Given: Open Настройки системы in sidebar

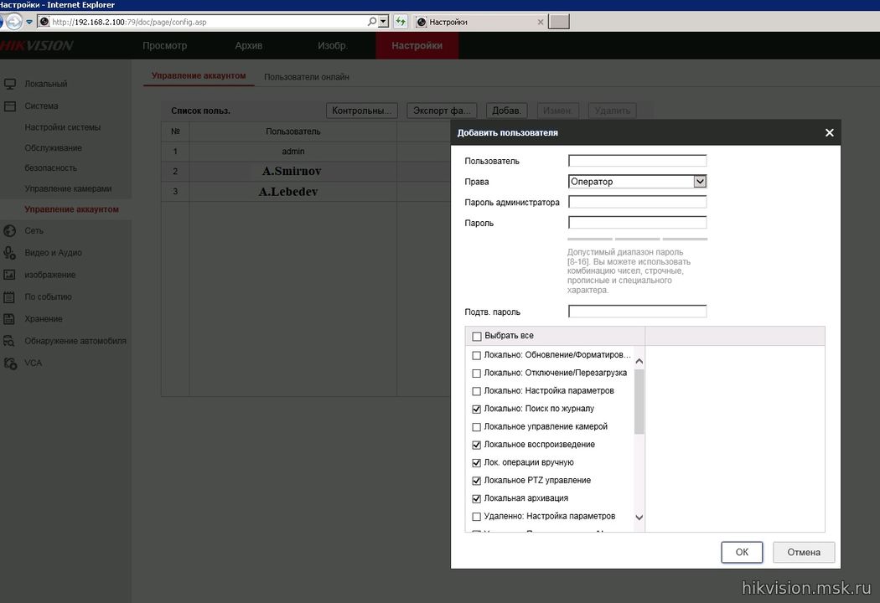Looking at the screenshot, I should coord(62,127).
